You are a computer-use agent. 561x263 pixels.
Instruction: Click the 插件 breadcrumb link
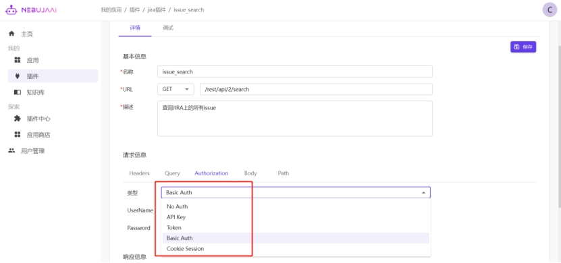pyautogui.click(x=135, y=10)
